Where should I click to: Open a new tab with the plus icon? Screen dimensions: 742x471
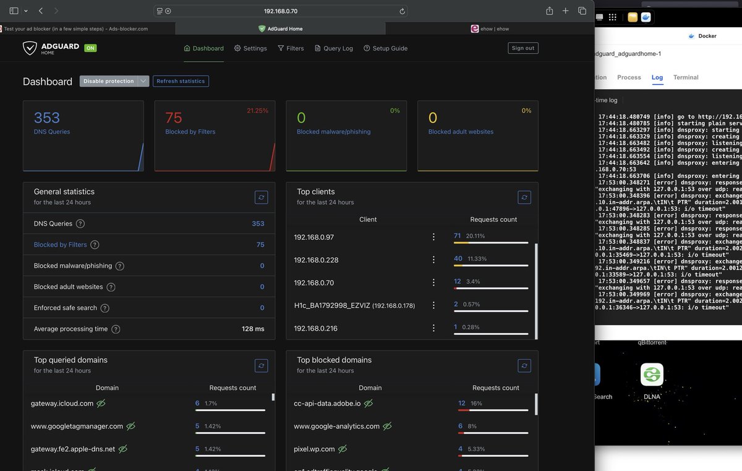(565, 11)
